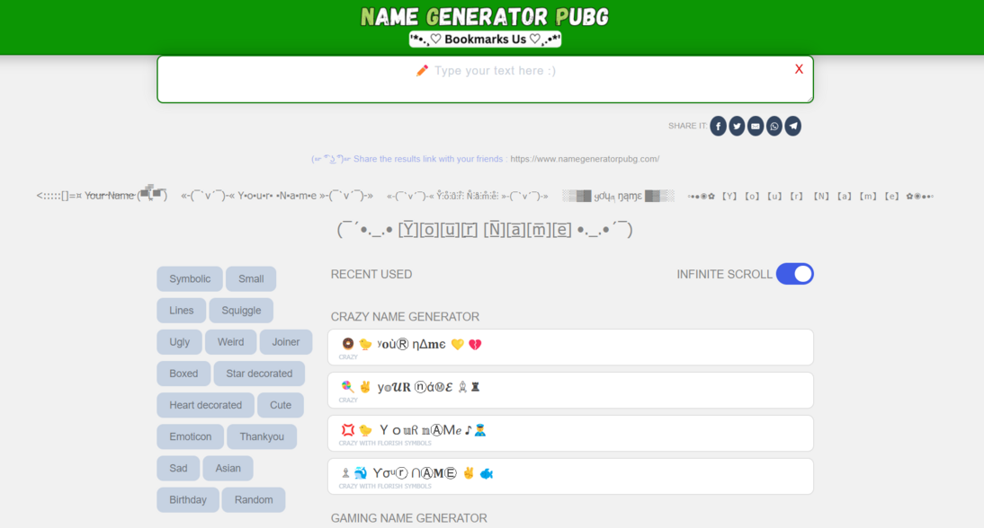The height and width of the screenshot is (528, 984).
Task: Click the pencil icon in the text box
Action: [x=423, y=70]
